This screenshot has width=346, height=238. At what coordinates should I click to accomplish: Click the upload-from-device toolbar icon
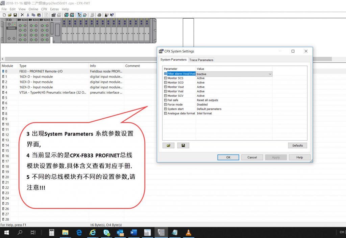[x=72, y=15]
